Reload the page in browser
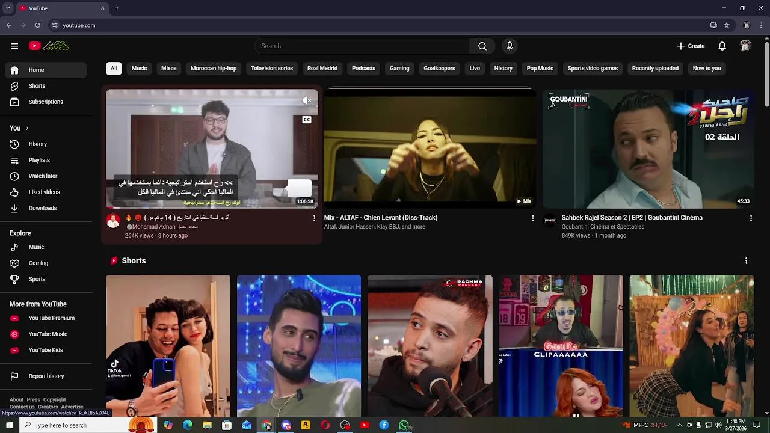 37,25
